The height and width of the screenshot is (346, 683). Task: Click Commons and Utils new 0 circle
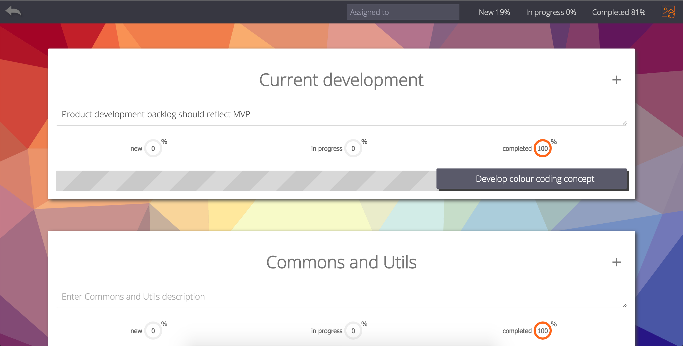click(153, 331)
